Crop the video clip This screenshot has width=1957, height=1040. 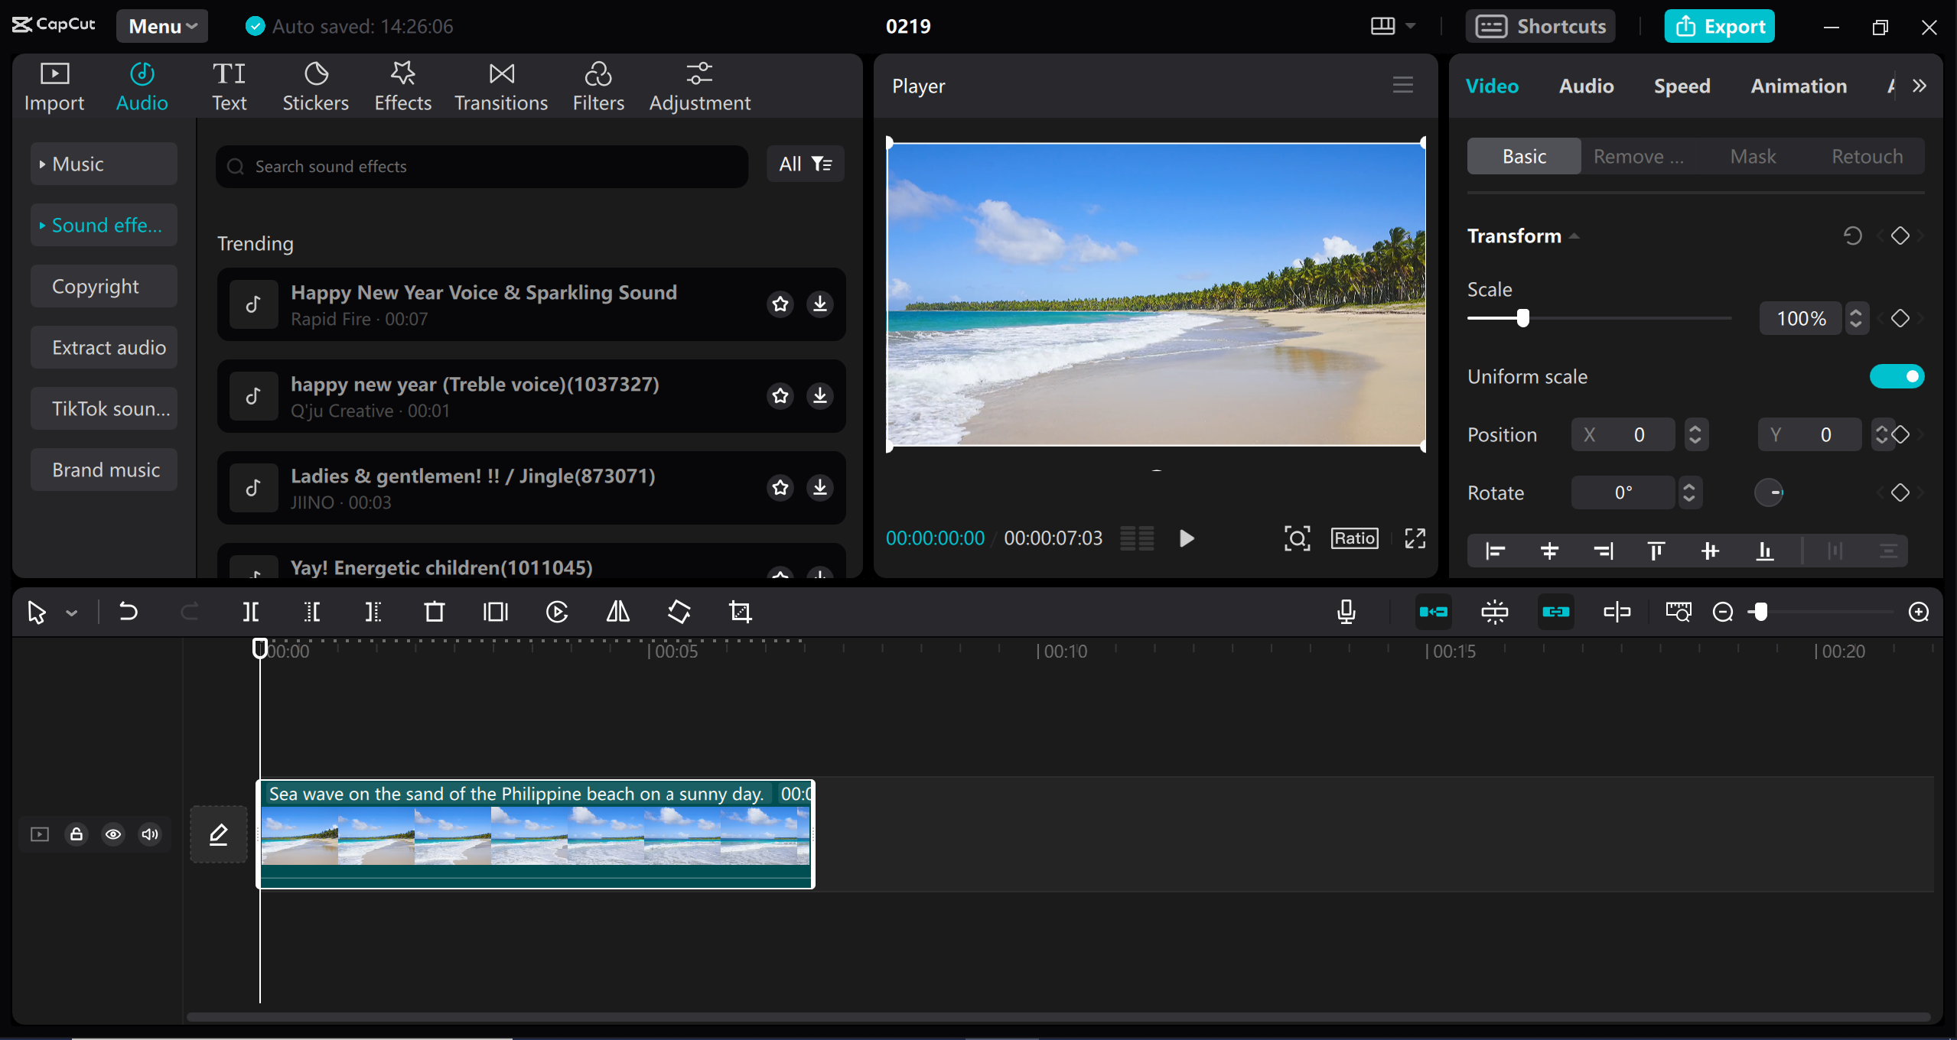pos(740,612)
